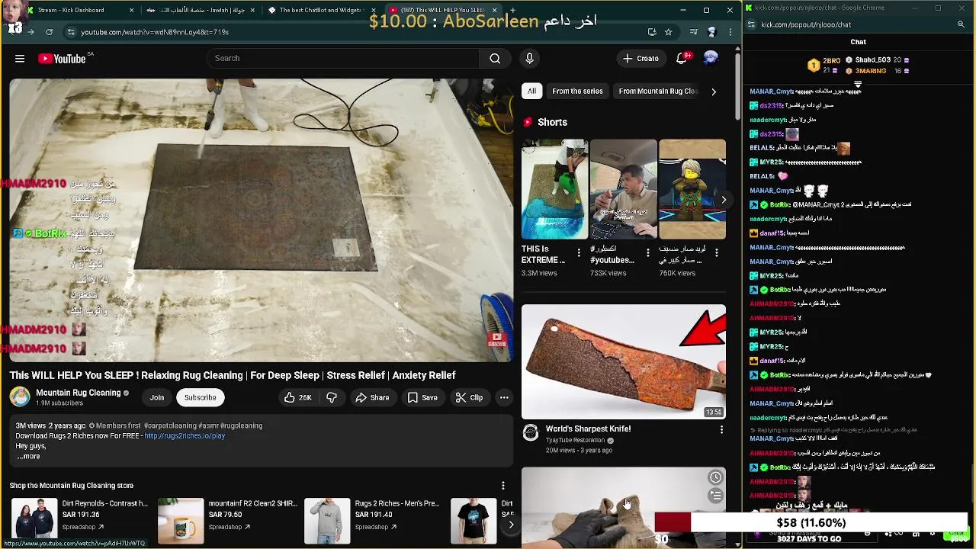Image resolution: width=976 pixels, height=549 pixels.
Task: Open mountainf R2 Clean2 mug product
Action: (181, 521)
